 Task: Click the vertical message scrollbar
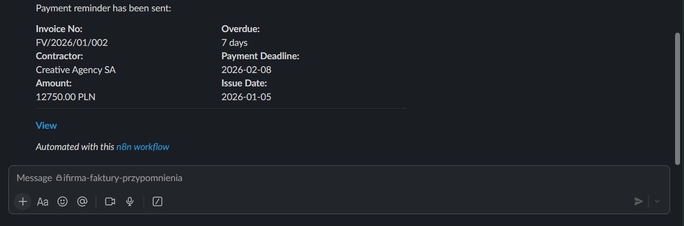[678, 99]
